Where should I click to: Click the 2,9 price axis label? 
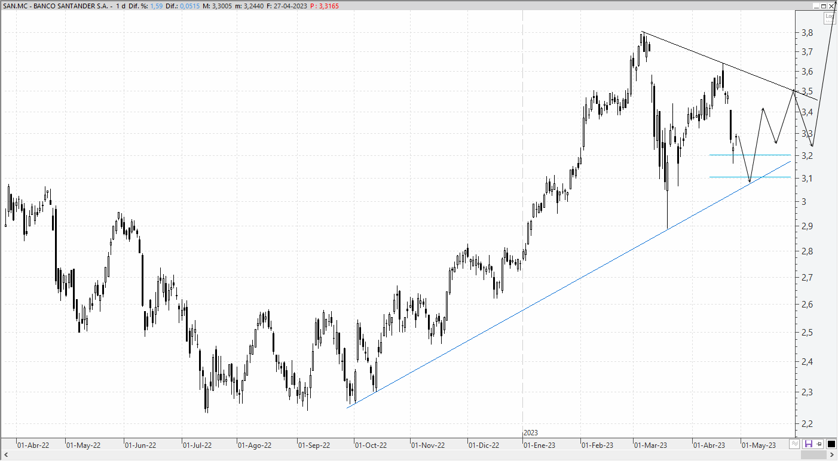coord(807,226)
